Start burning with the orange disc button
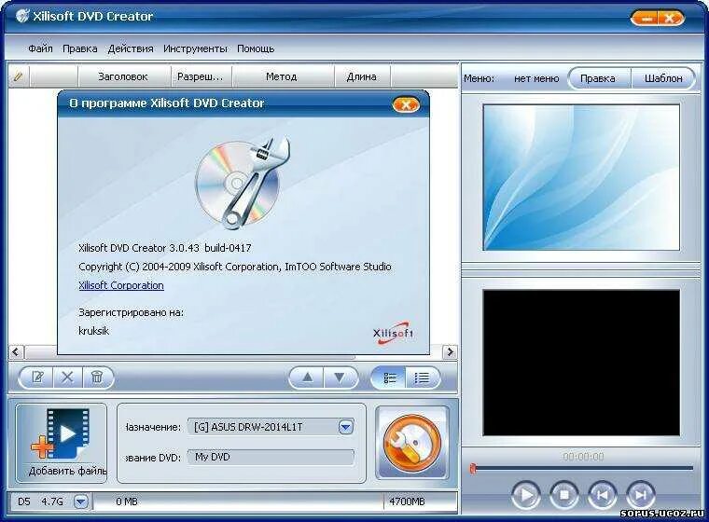Image resolution: width=709 pixels, height=522 pixels. pos(411,443)
